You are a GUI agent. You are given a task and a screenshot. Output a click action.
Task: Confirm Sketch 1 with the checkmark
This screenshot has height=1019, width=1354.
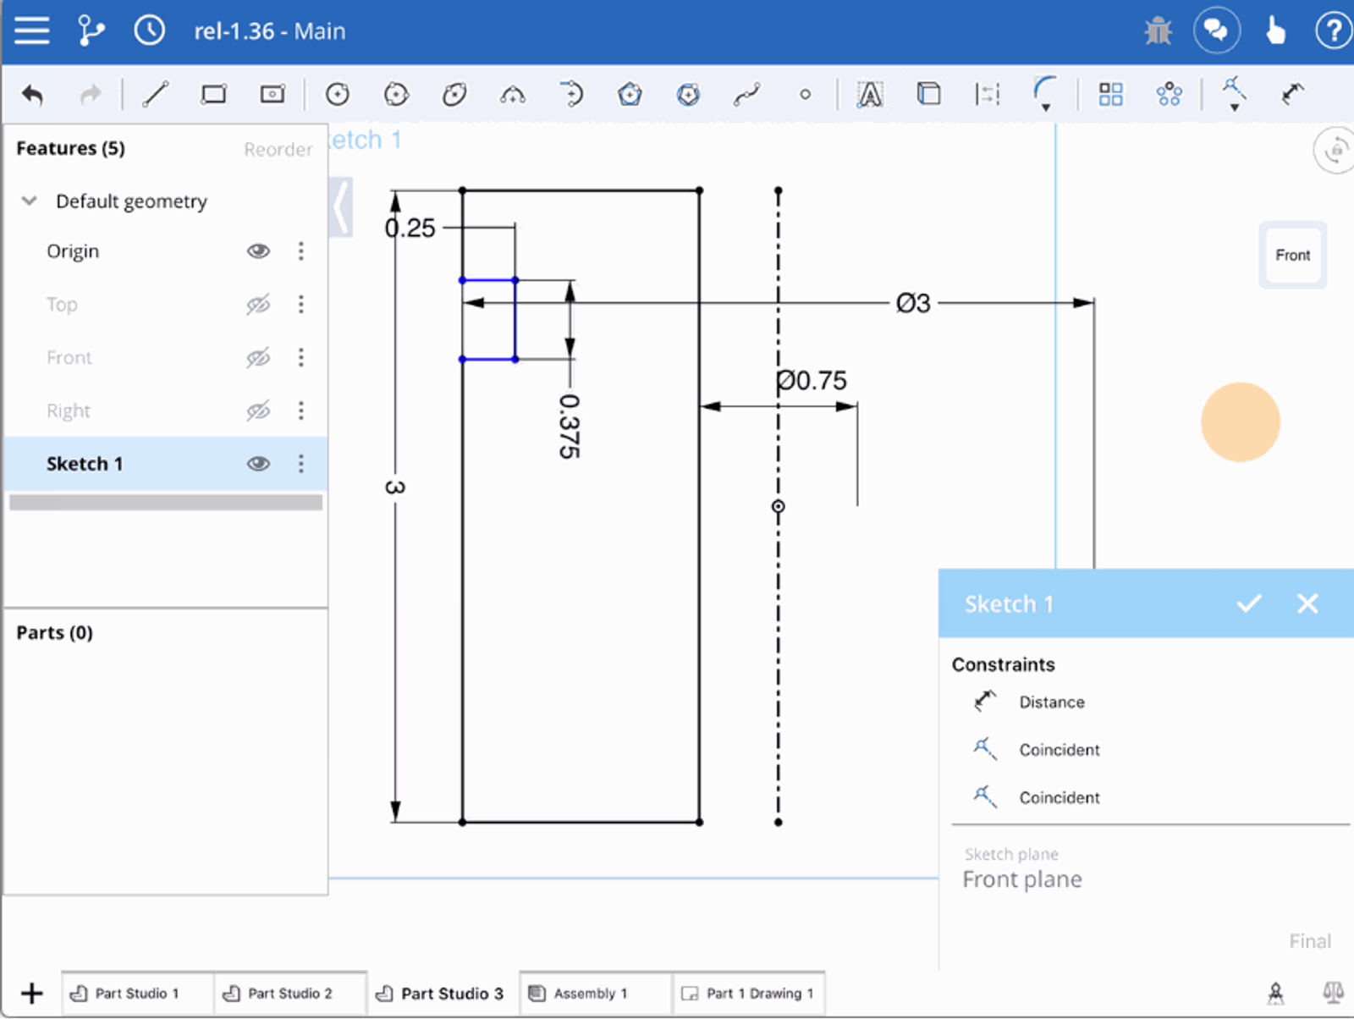point(1248,603)
